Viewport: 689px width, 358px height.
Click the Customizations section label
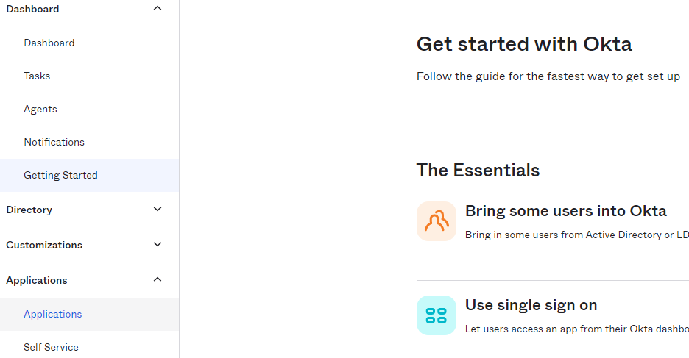tap(44, 245)
